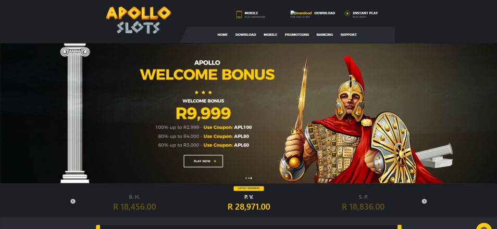Click the mobile phone icon
Viewport: 497px width, 229px height.
click(239, 15)
